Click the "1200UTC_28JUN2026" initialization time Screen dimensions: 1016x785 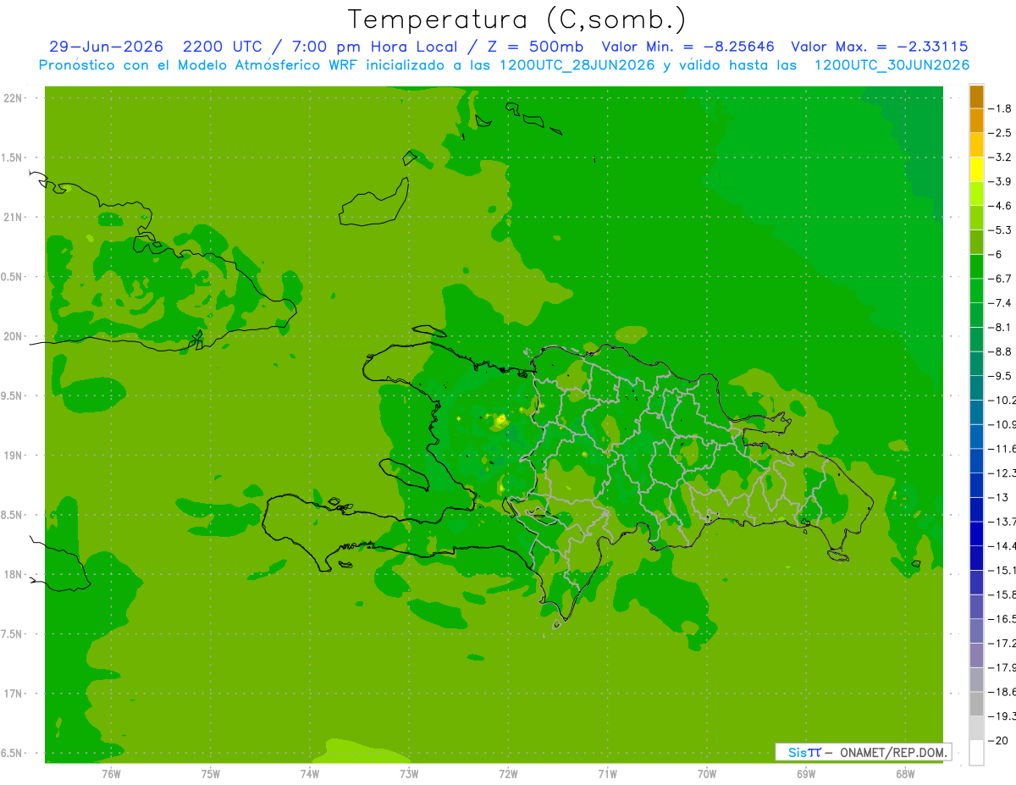pyautogui.click(x=577, y=65)
